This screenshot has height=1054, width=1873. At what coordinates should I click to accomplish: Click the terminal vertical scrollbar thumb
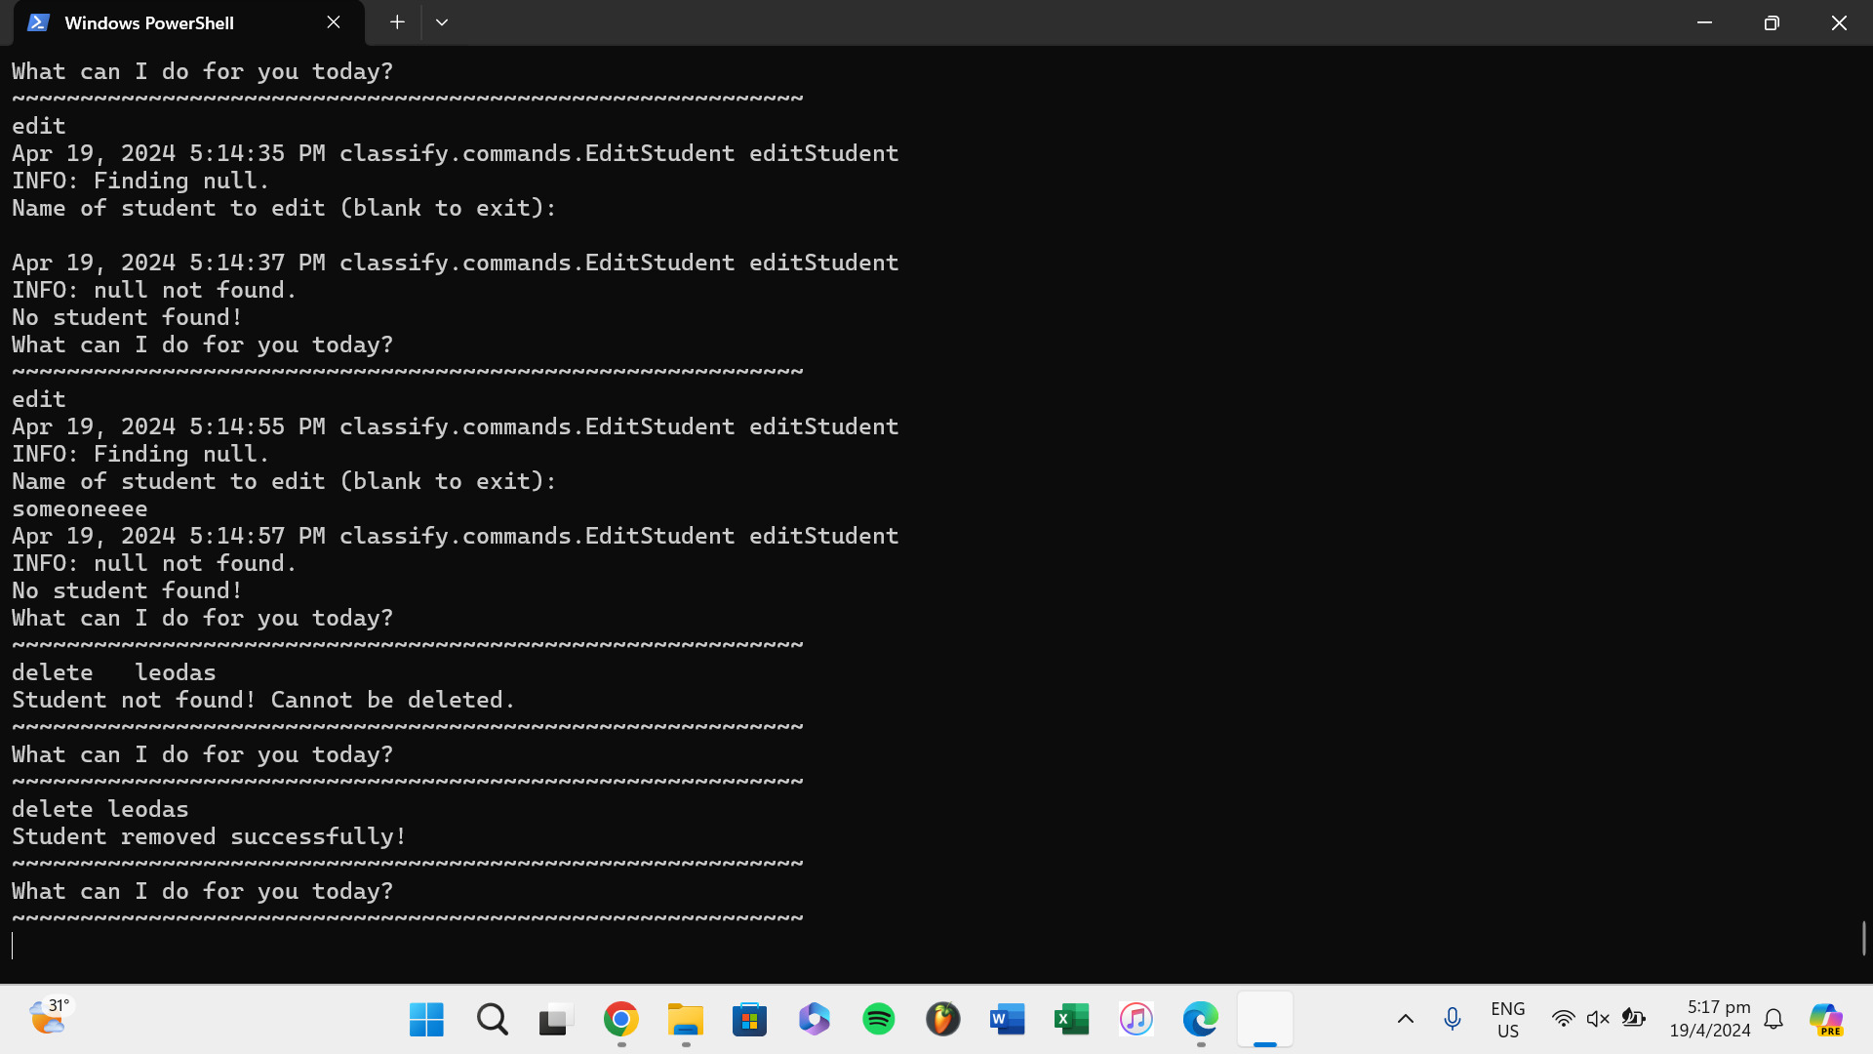(x=1863, y=938)
